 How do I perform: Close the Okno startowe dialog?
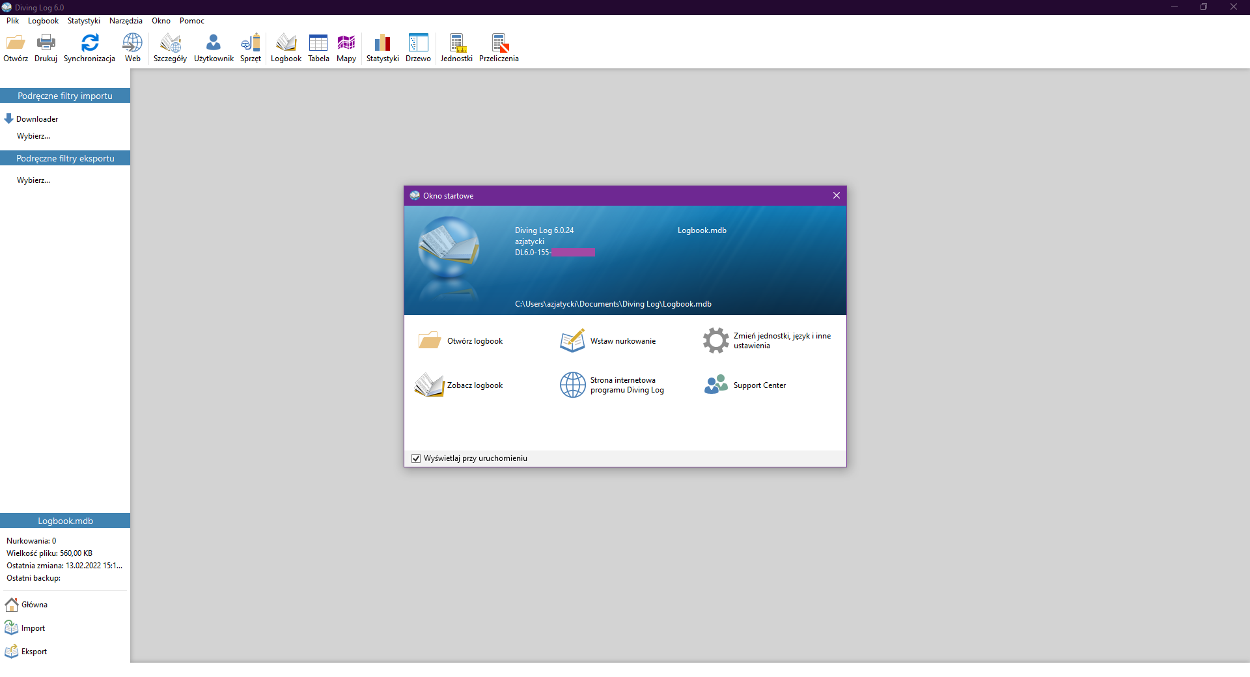pyautogui.click(x=837, y=195)
